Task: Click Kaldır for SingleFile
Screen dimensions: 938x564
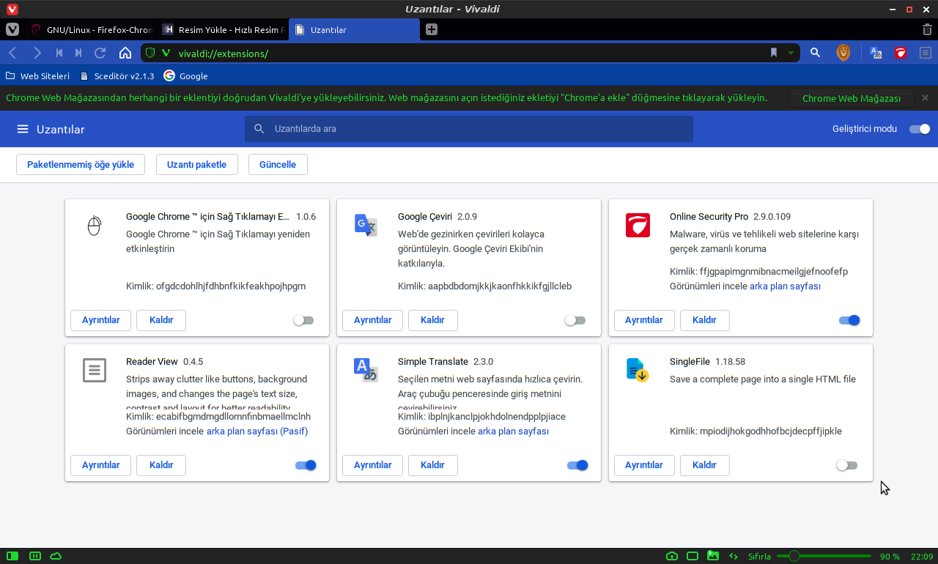Action: click(704, 465)
